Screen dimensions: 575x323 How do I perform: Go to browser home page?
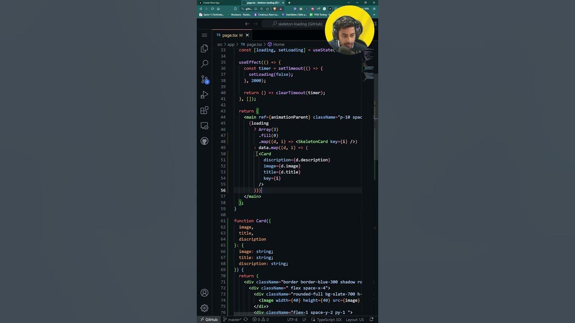[218, 9]
